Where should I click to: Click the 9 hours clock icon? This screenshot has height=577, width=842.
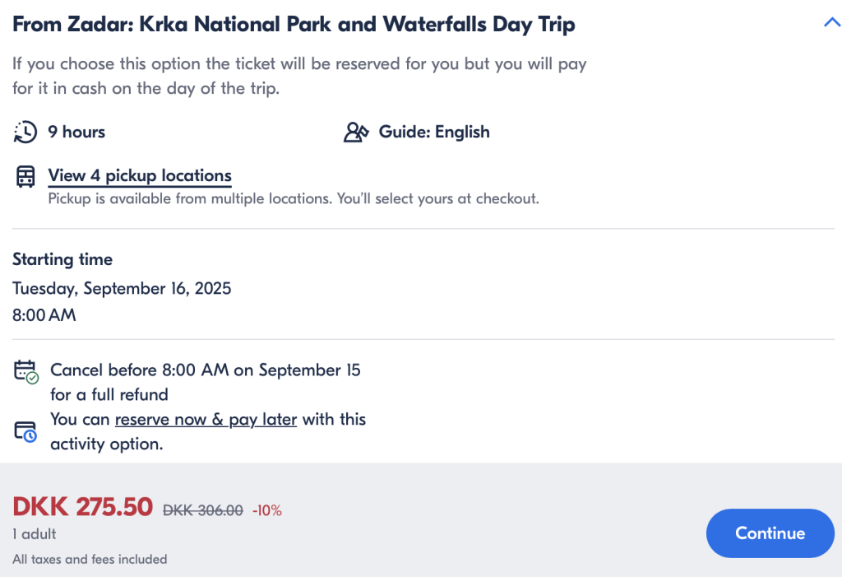25,132
